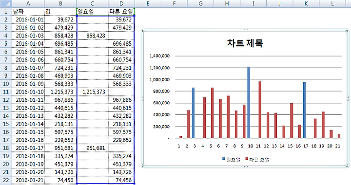
Task: Select column B value 39,672
Action: point(60,19)
